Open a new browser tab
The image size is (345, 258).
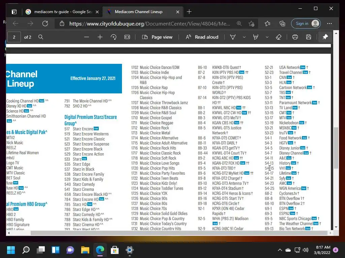click(189, 12)
